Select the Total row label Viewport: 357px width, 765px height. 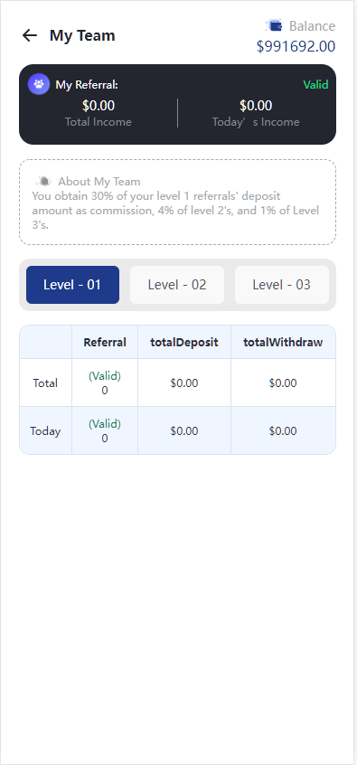[45, 383]
